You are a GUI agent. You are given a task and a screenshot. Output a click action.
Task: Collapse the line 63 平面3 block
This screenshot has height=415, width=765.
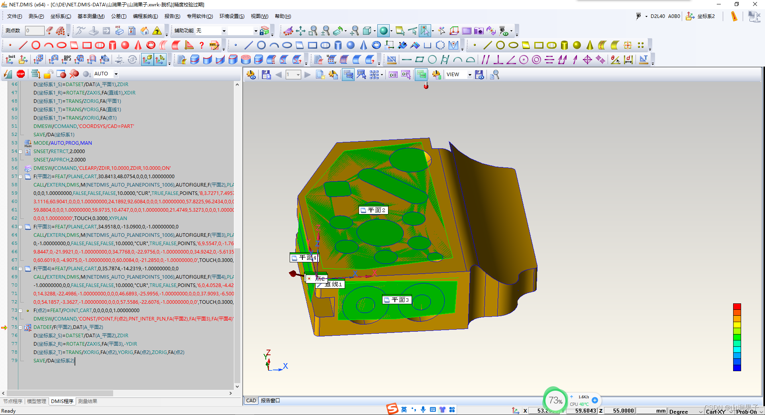tap(20, 227)
